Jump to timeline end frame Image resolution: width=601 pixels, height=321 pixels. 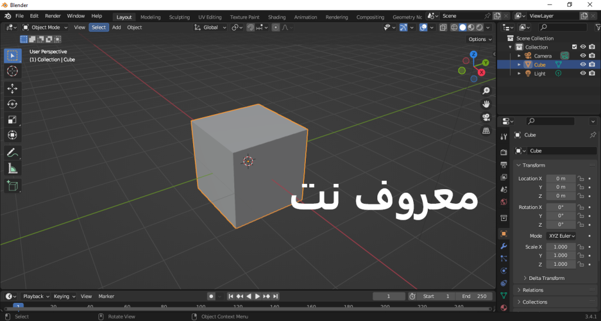(x=276, y=296)
